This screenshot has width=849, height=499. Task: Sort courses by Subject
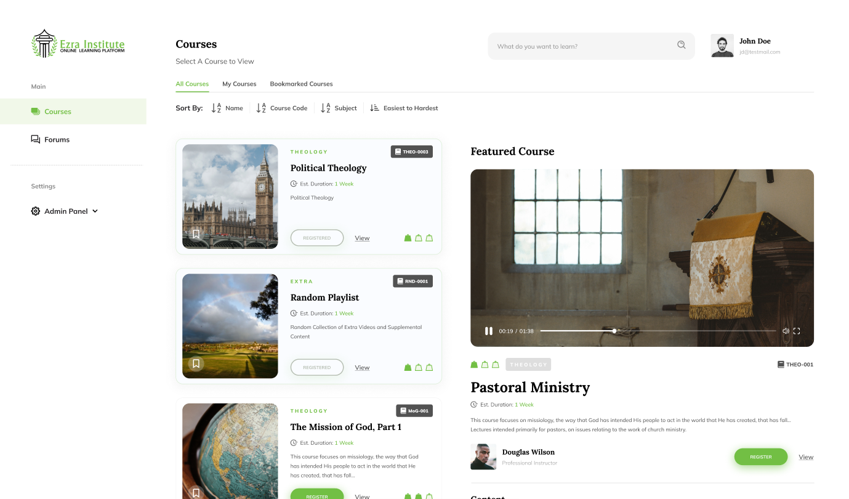click(339, 108)
